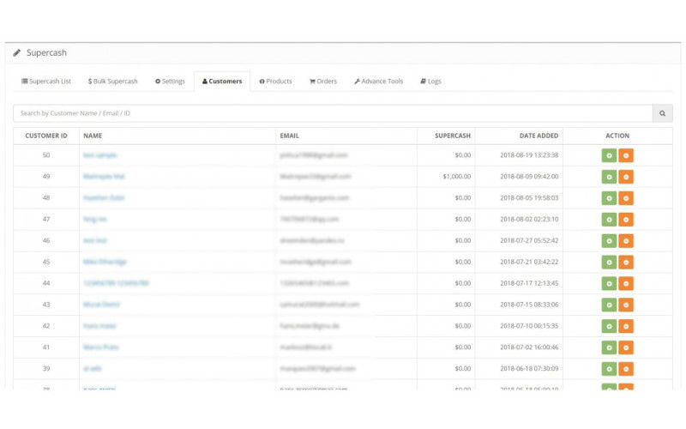Click green plus icon in customer 47 row

pyautogui.click(x=609, y=220)
